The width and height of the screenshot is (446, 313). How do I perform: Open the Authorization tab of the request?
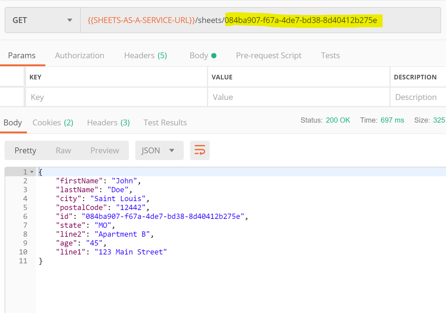pyautogui.click(x=79, y=55)
